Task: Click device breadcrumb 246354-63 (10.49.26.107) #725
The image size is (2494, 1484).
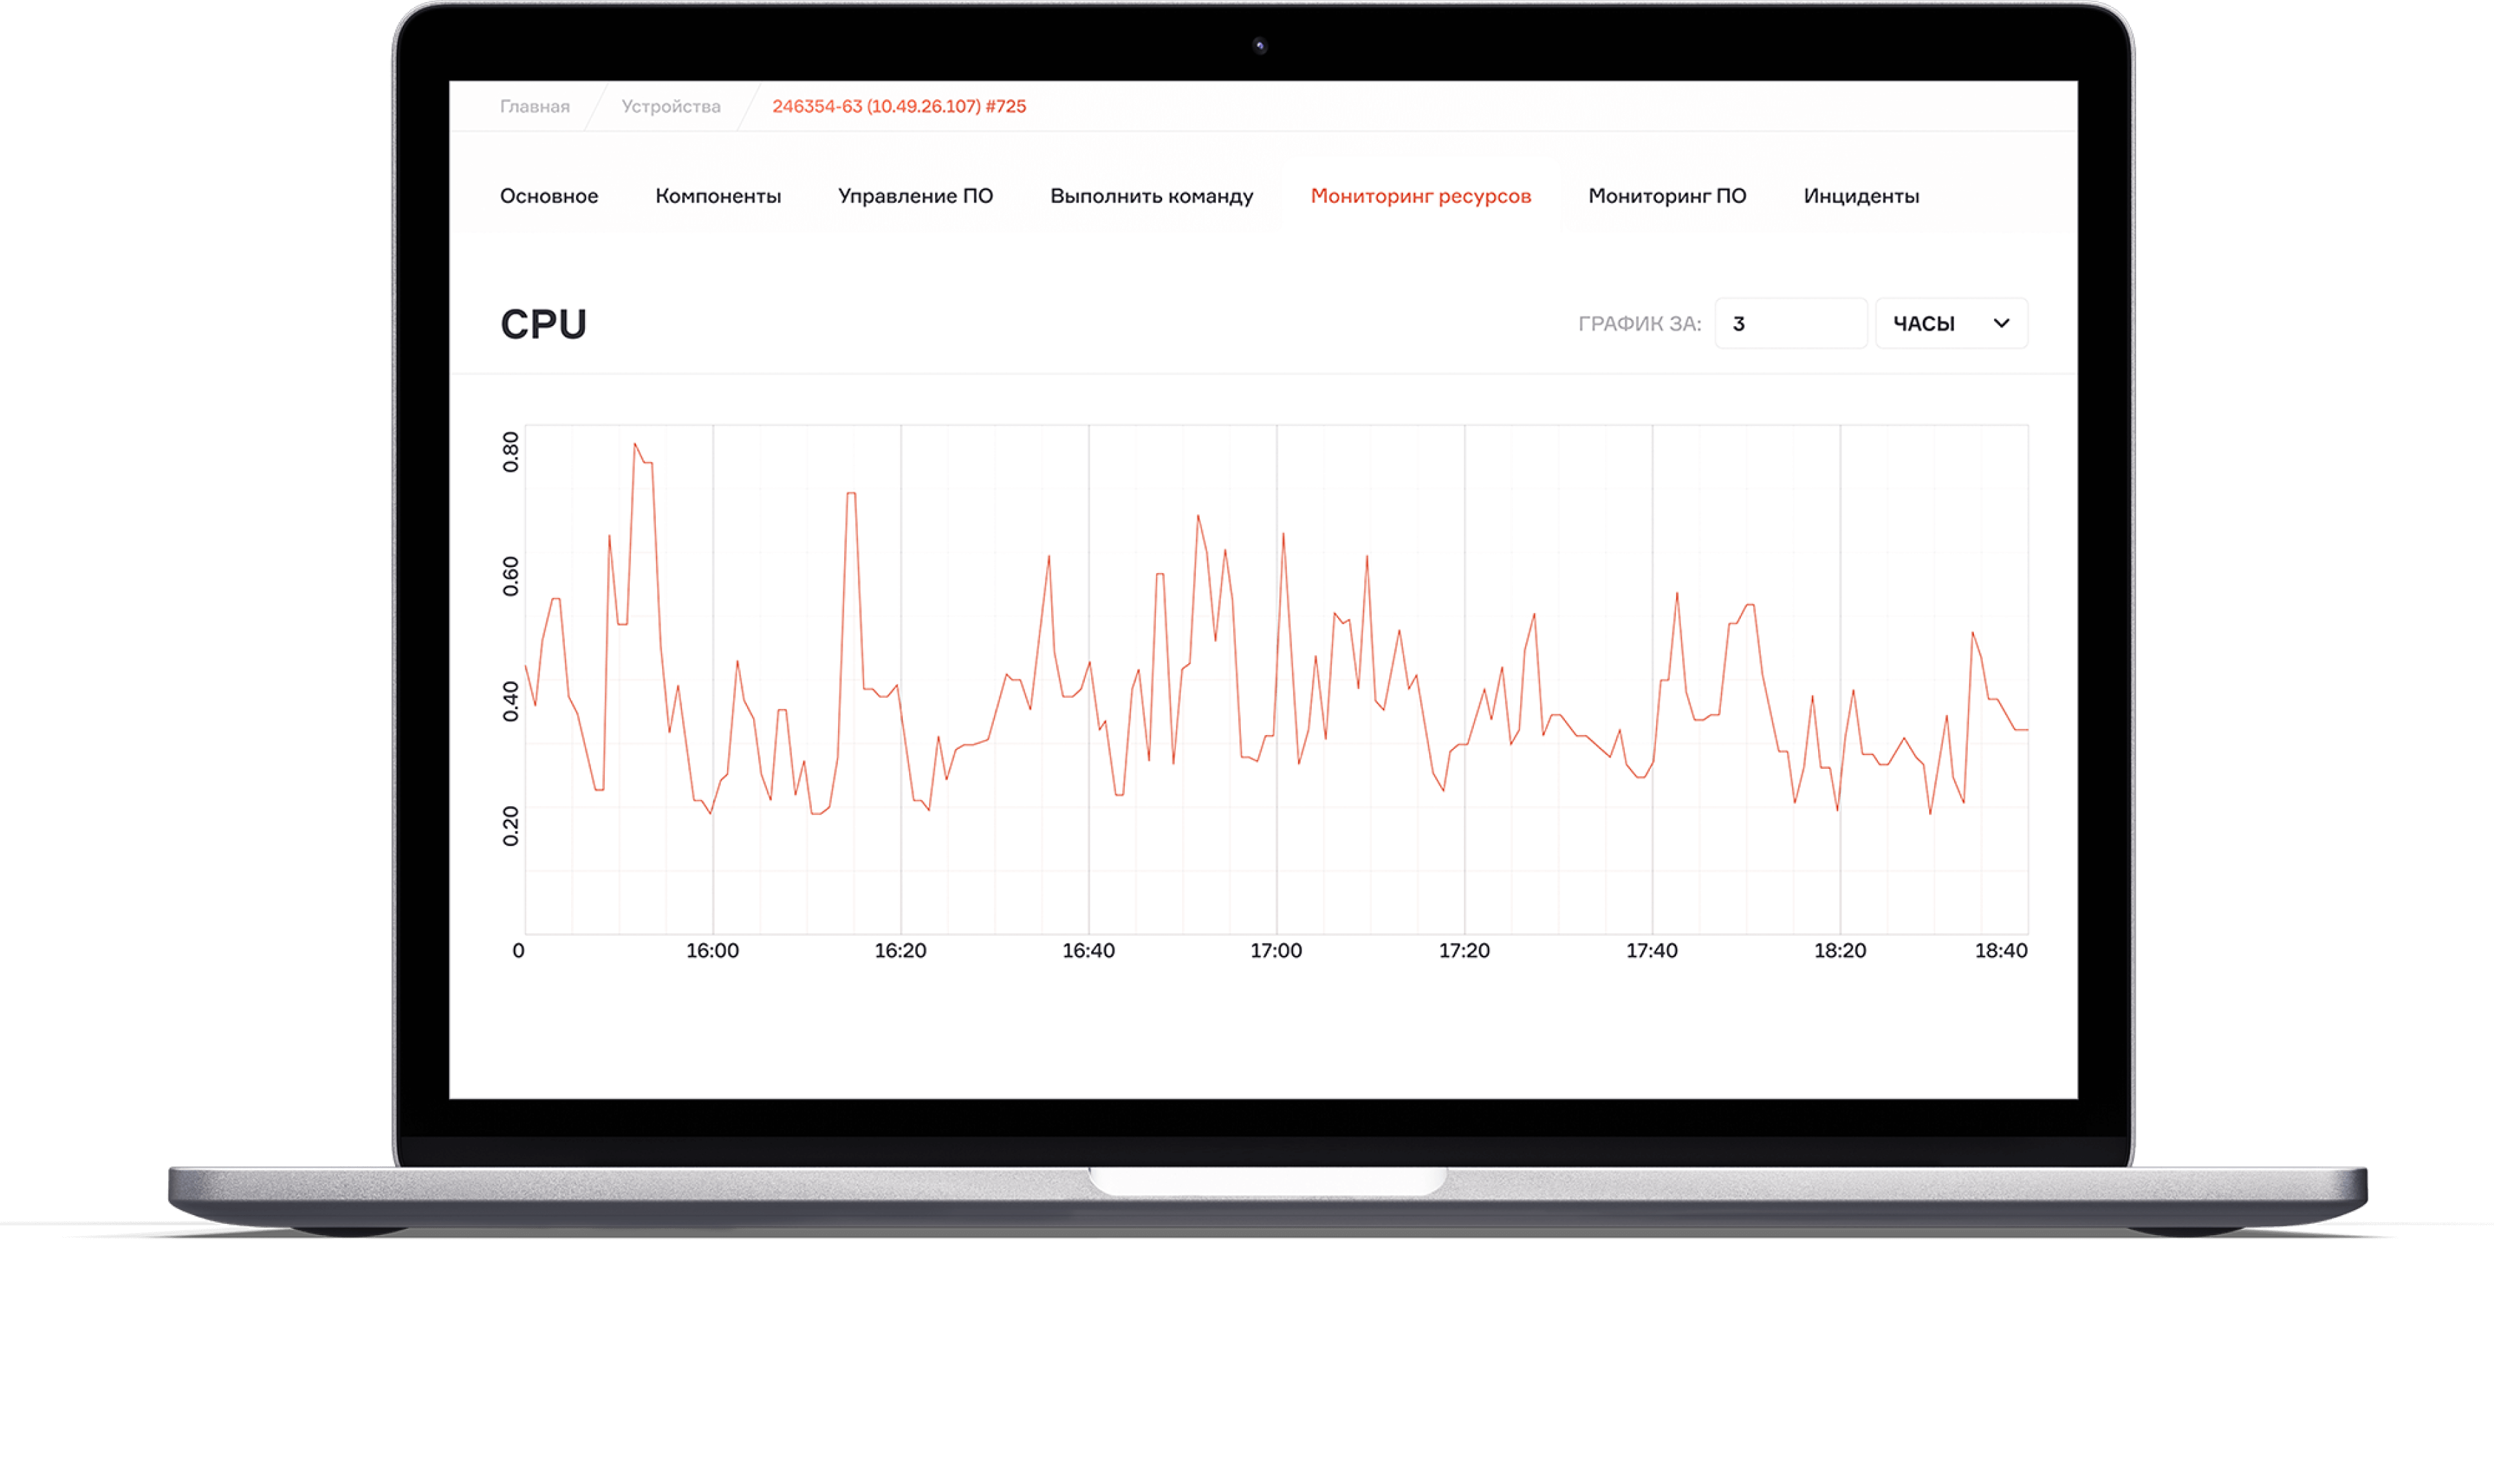Action: [x=898, y=106]
